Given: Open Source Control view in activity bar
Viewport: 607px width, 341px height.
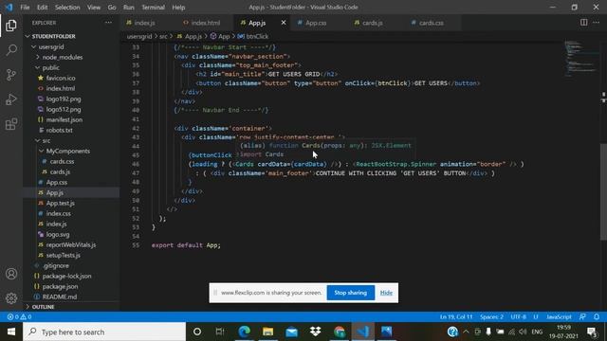Looking at the screenshot, I should 11,75.
